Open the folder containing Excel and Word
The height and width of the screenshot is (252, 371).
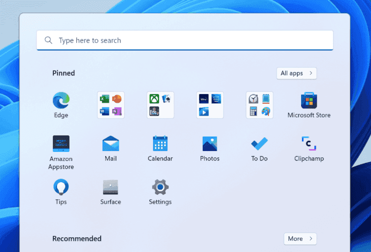(x=111, y=105)
